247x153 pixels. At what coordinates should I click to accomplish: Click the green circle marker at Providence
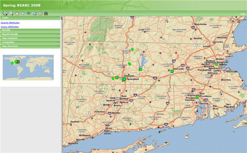pyautogui.click(x=197, y=97)
